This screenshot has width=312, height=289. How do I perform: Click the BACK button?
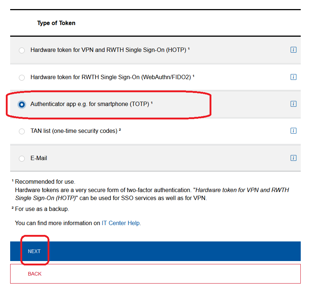click(35, 274)
